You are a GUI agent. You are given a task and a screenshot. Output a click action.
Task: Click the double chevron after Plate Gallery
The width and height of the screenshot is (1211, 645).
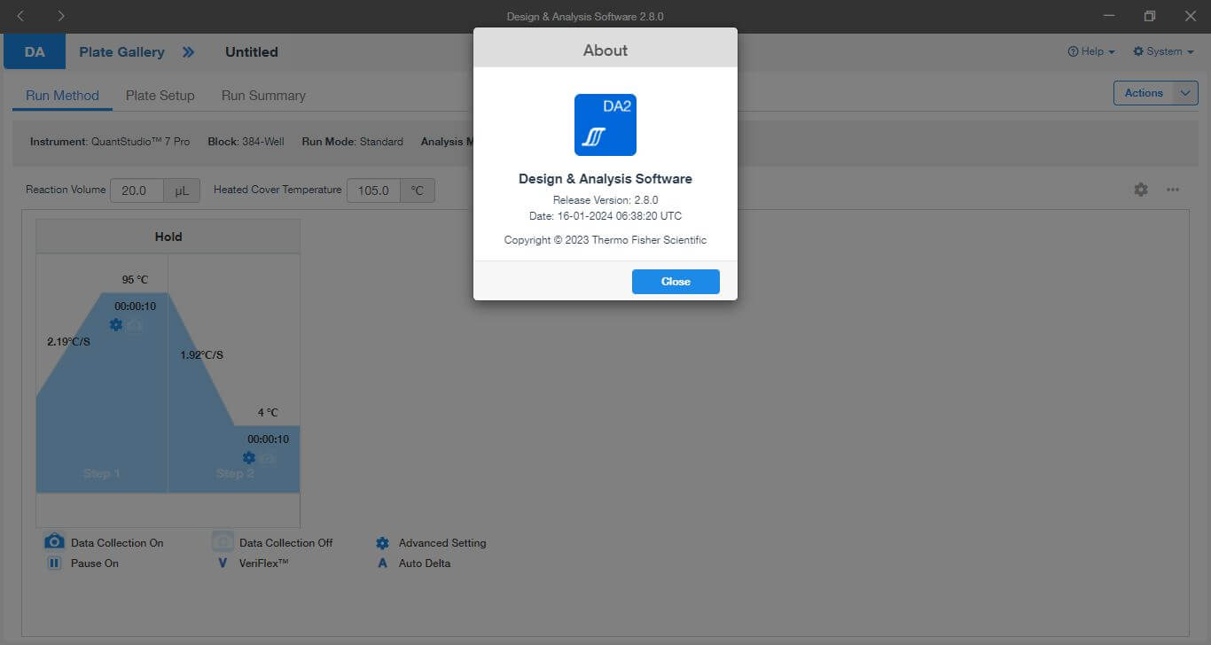coord(188,52)
